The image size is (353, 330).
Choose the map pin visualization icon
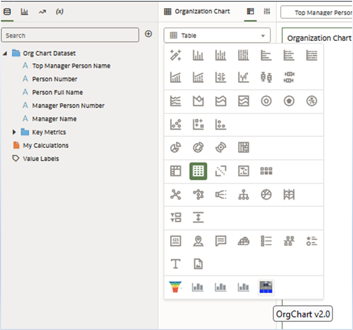pos(198,241)
